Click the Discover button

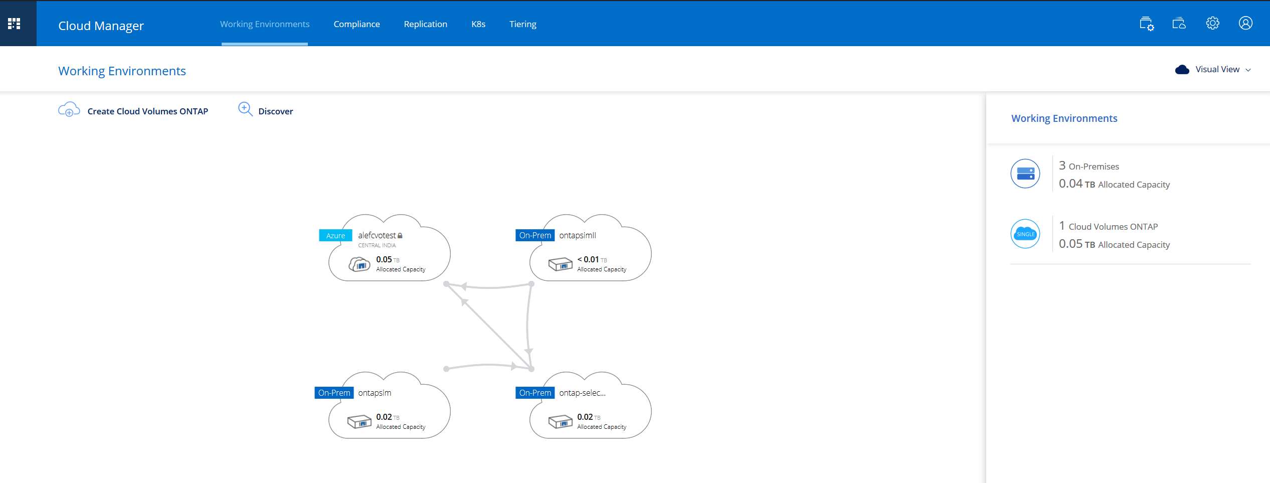tap(266, 110)
